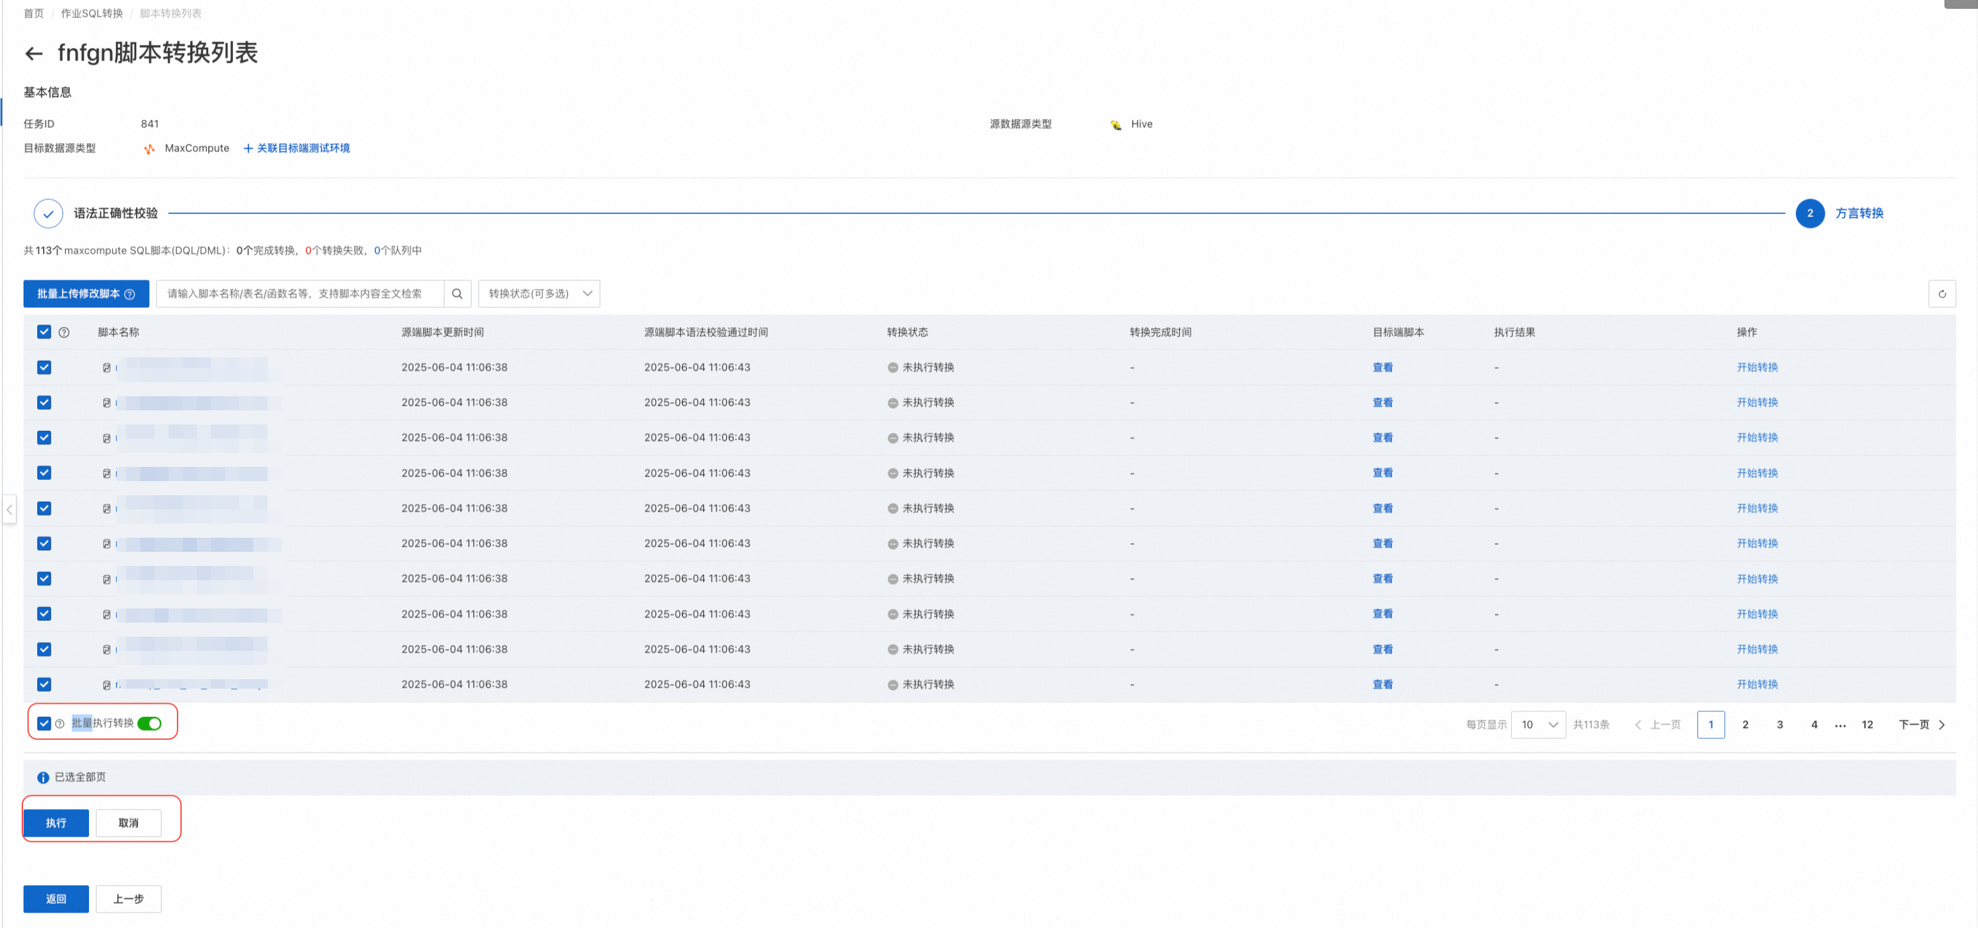Turn off the batch execute conversion switch
Viewport: 1978px width, 928px height.
pos(150,723)
